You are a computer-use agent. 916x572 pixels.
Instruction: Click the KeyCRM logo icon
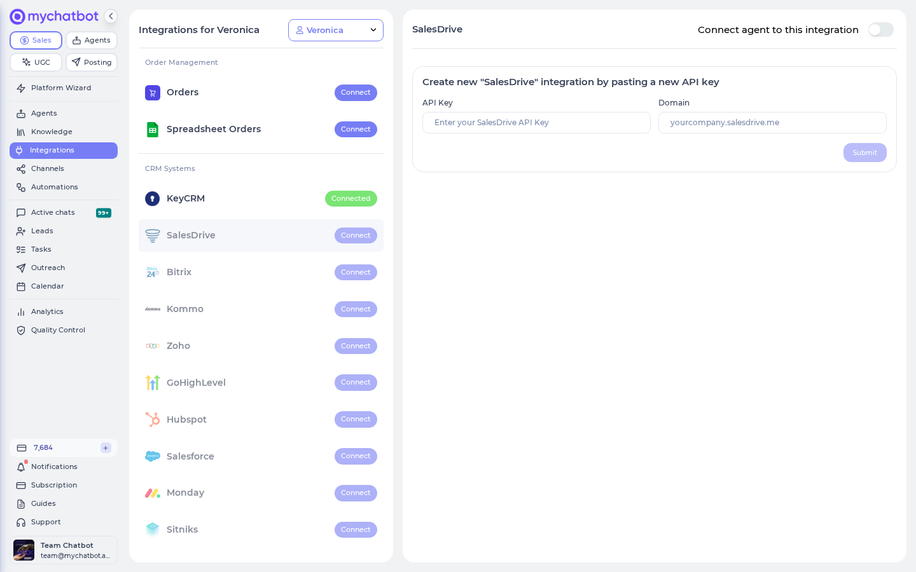[x=153, y=199]
